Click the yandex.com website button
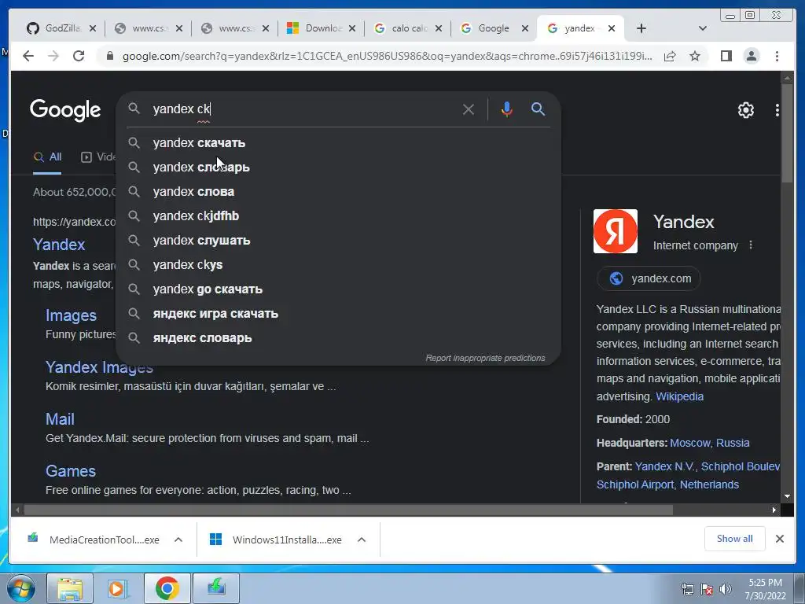This screenshot has width=805, height=604. pos(649,278)
